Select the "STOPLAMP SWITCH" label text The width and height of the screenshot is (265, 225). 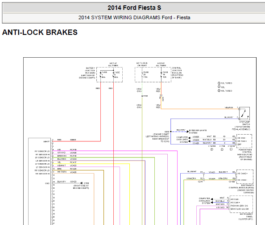click(244, 123)
